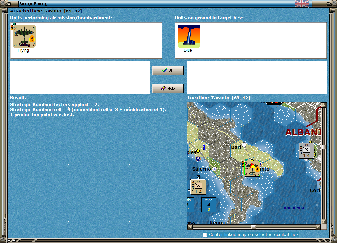The height and width of the screenshot is (243, 337).
Task: Click the Union Jack flag in the title bar
Action: pyautogui.click(x=301, y=4)
